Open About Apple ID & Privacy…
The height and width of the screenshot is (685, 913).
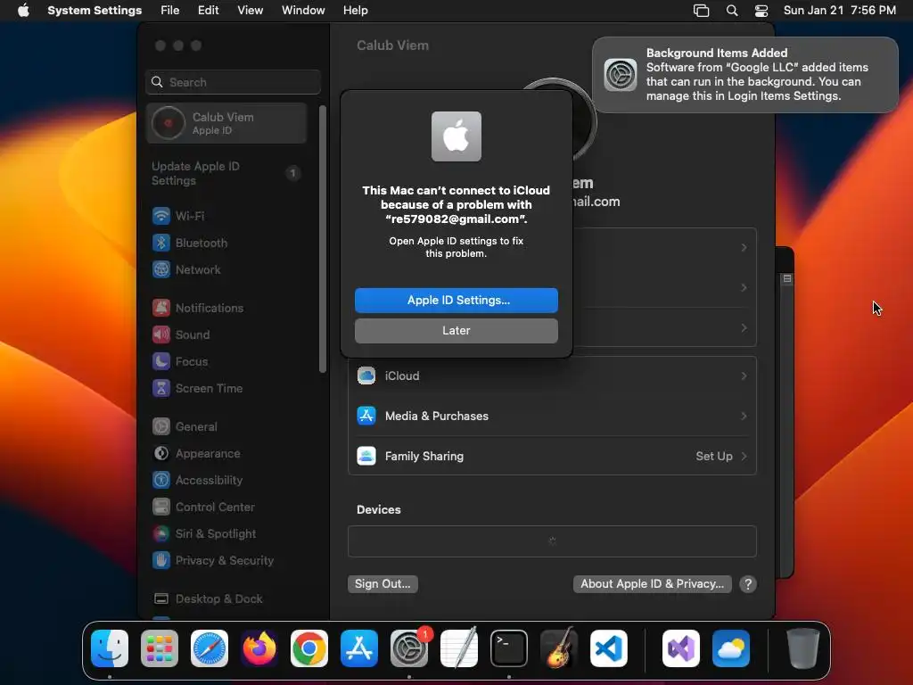click(652, 584)
